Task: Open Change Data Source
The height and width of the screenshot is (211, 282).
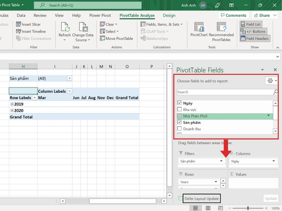Action: [x=83, y=32]
